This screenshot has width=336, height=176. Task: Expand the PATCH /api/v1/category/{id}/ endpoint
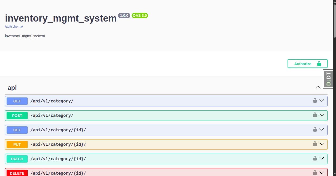322,158
